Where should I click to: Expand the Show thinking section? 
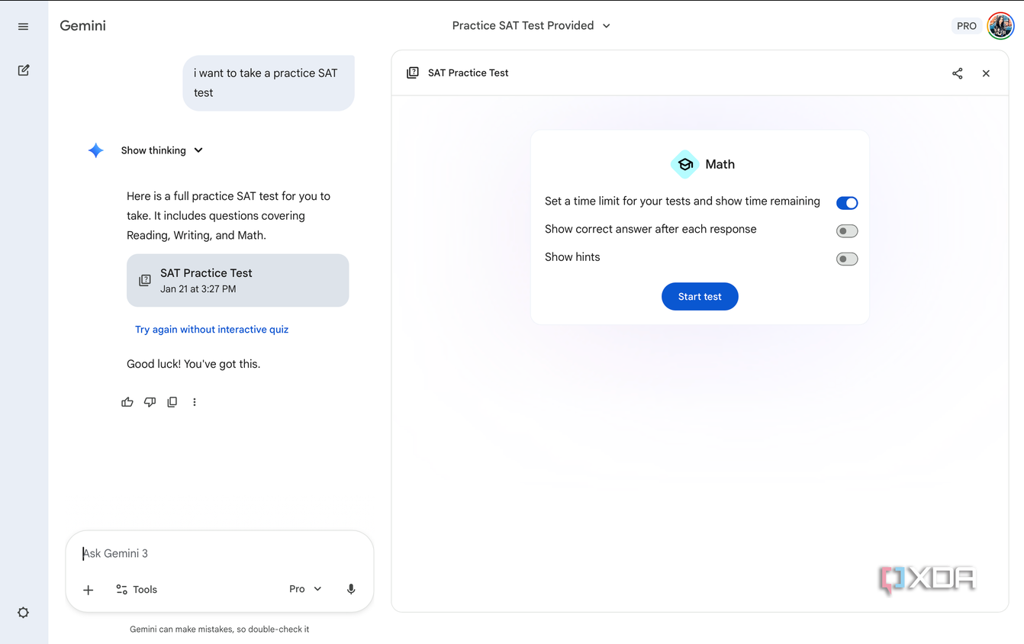(162, 150)
